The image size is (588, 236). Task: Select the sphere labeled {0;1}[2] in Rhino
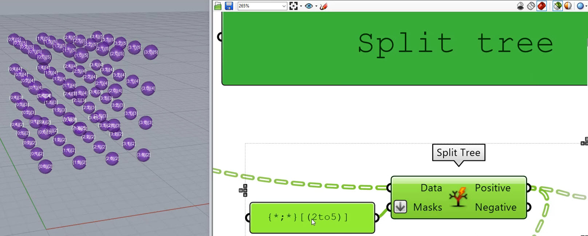click(36, 154)
